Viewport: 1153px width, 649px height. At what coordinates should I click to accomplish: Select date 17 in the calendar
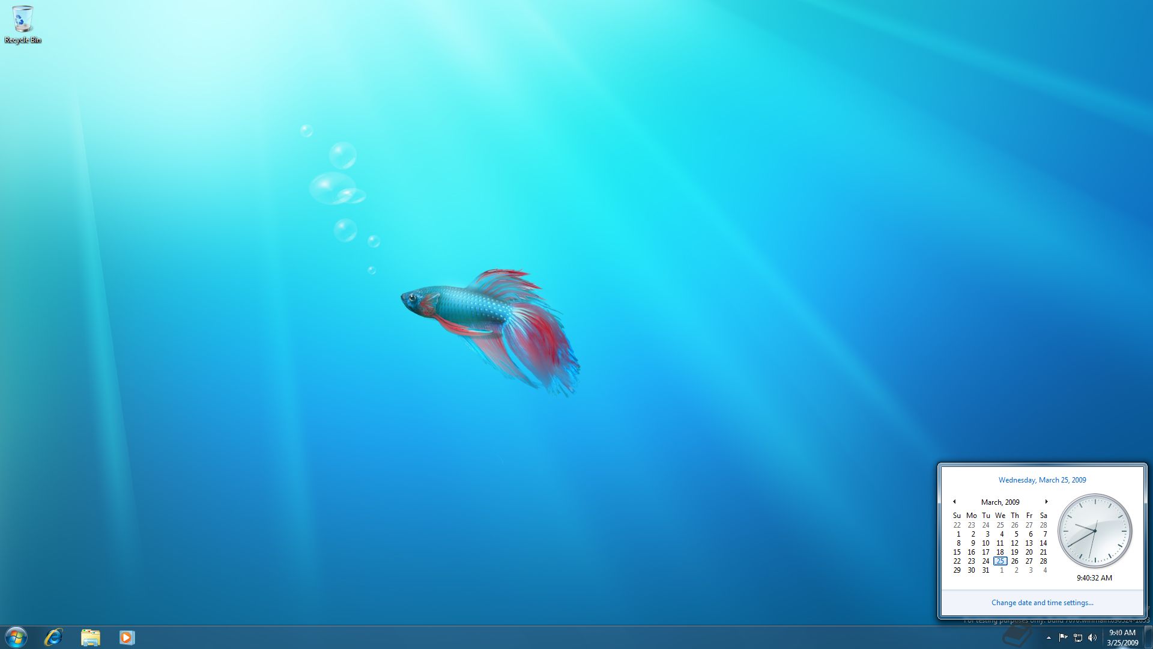click(x=985, y=552)
